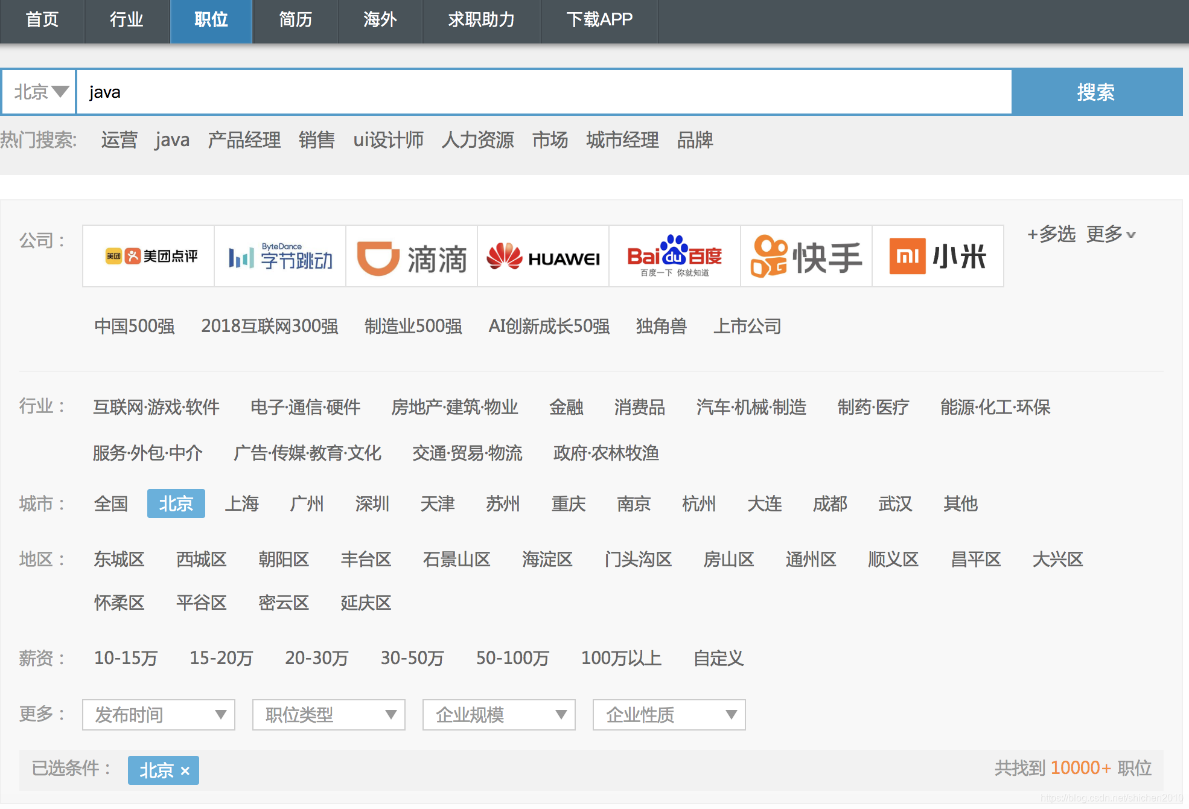Select the Meituan Dianping company logo

point(148,256)
